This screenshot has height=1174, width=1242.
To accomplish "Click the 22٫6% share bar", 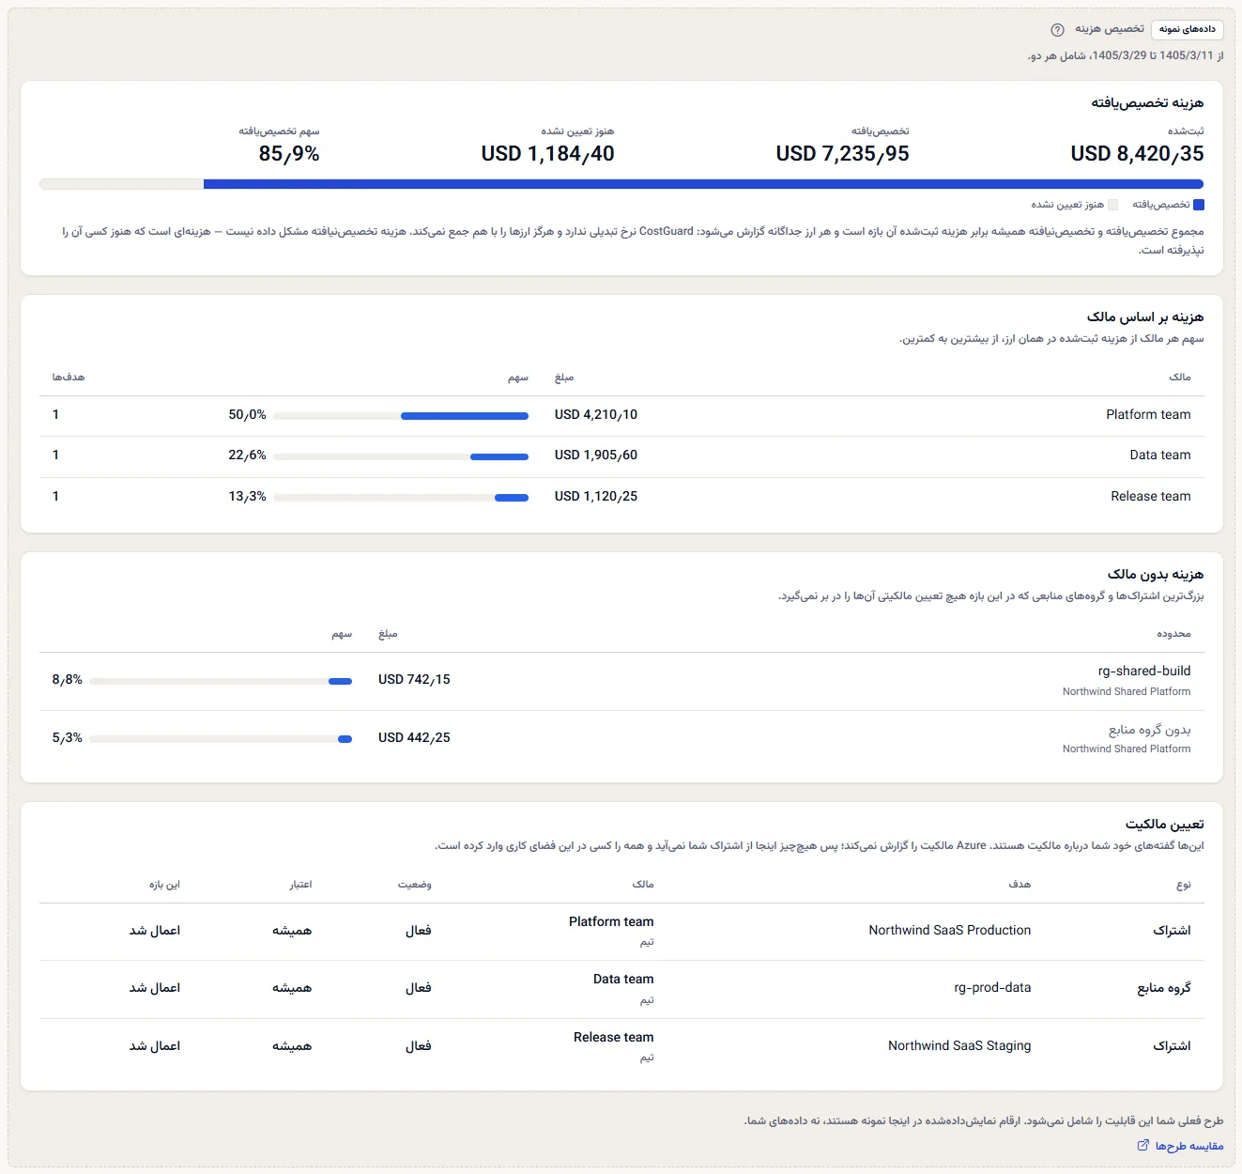I will coord(401,456).
